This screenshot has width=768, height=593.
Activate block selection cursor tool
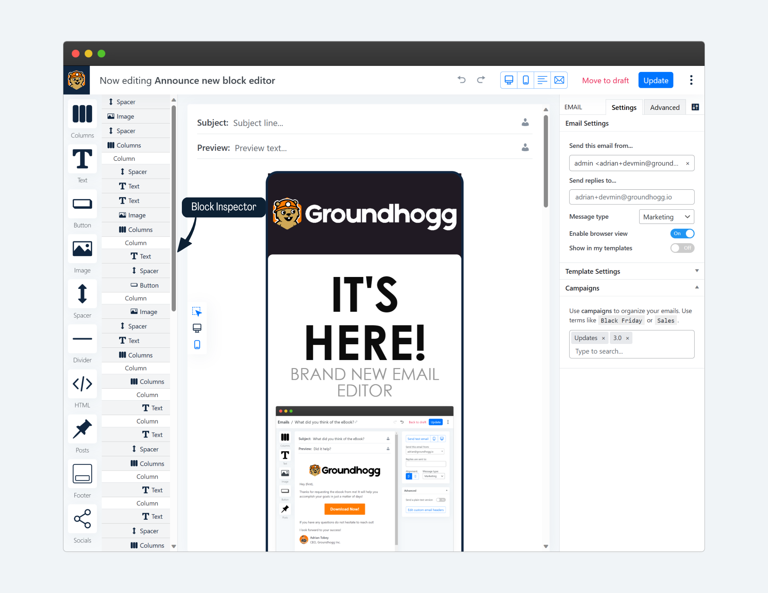[x=197, y=311]
